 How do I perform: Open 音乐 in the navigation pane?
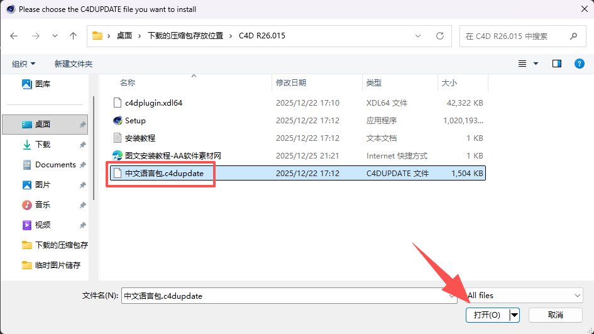point(43,204)
